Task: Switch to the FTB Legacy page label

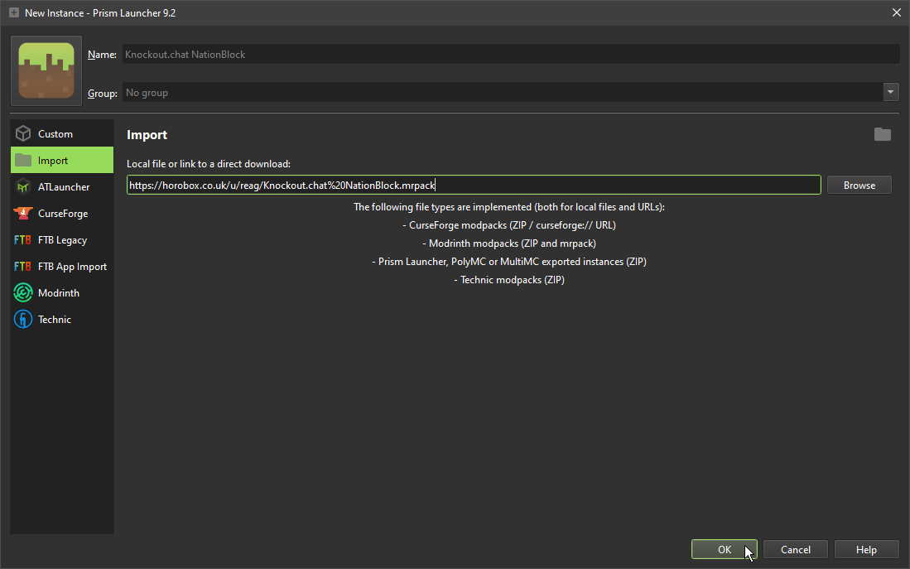Action: [x=62, y=240]
